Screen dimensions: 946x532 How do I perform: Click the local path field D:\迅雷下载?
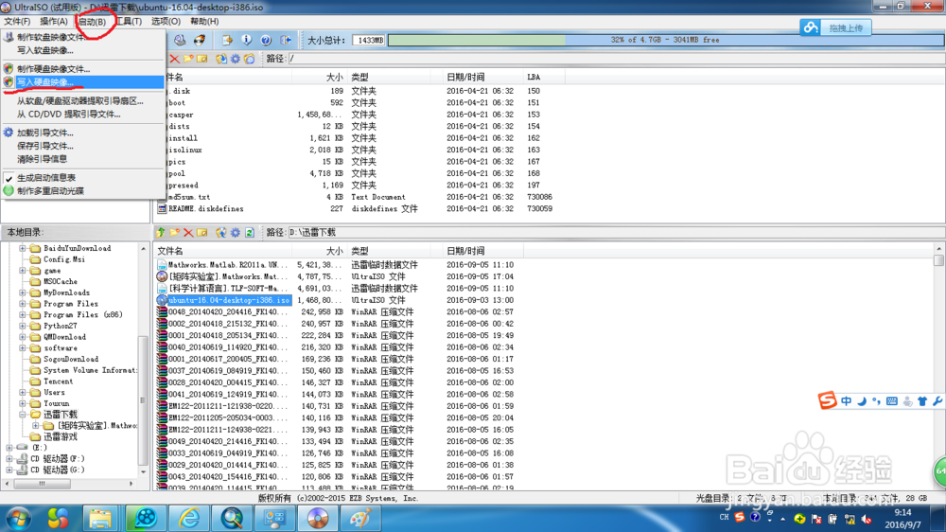616,233
